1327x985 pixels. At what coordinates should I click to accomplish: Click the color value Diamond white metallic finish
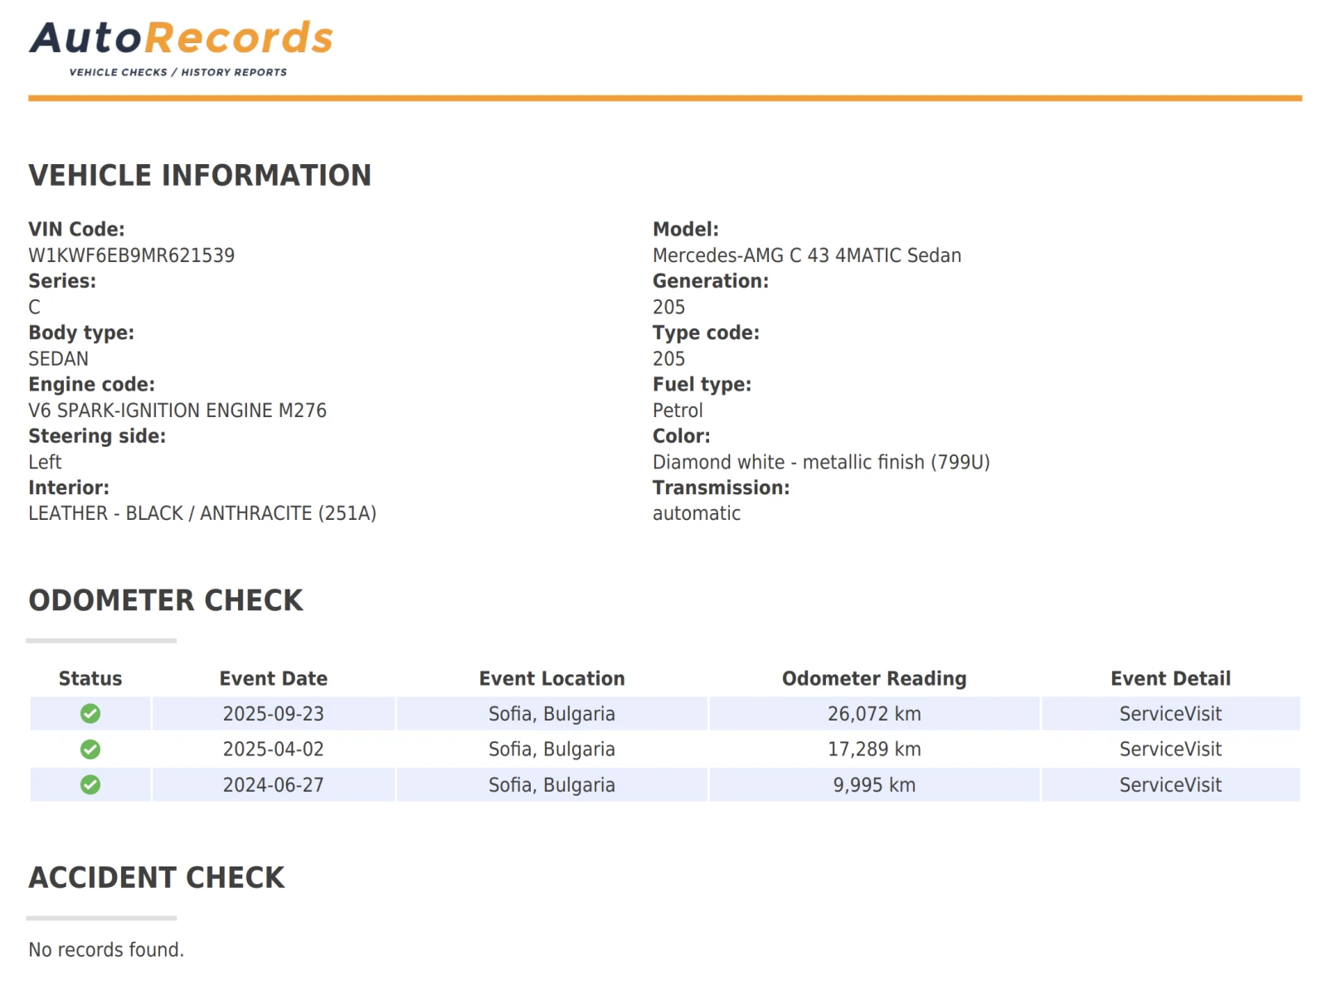[x=821, y=462]
